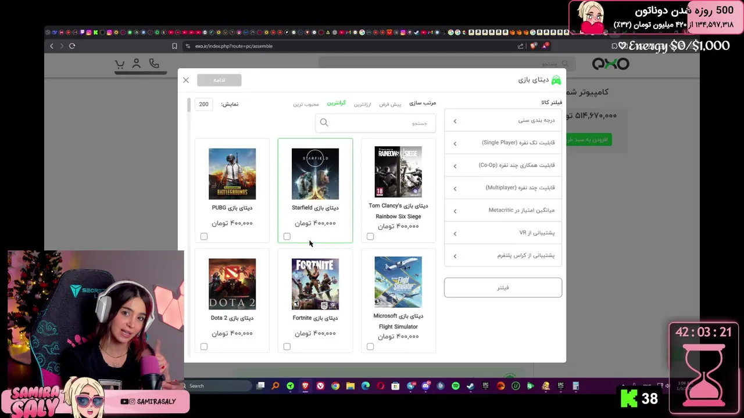
Task: Click the Dota 2 cover image
Action: (x=233, y=284)
